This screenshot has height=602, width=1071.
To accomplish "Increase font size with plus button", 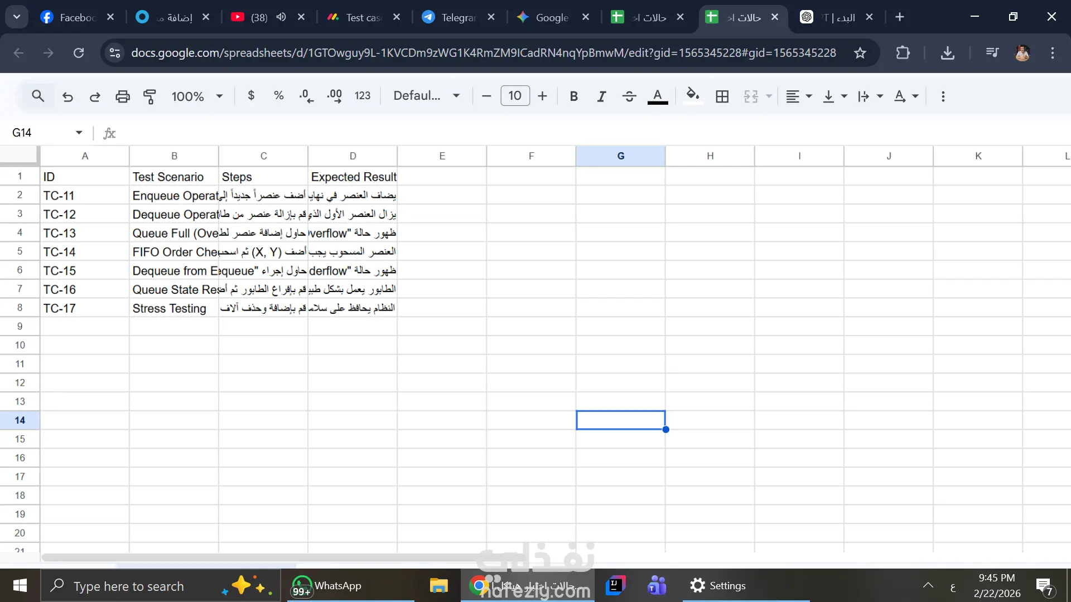I will [x=542, y=96].
